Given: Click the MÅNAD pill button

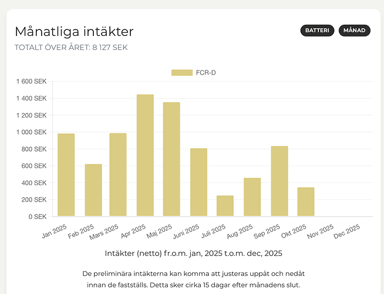Looking at the screenshot, I should click(x=355, y=31).
